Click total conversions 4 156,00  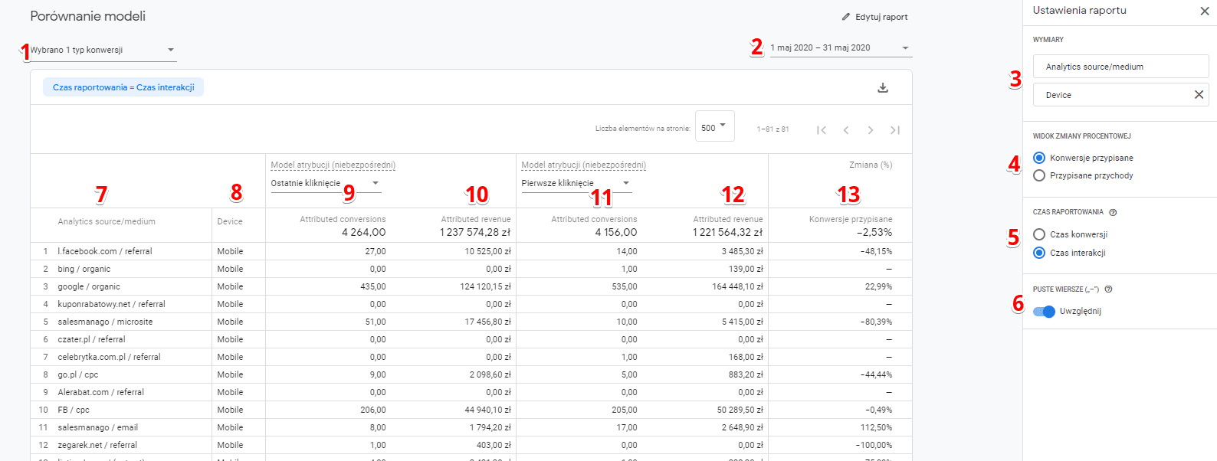pyautogui.click(x=616, y=232)
